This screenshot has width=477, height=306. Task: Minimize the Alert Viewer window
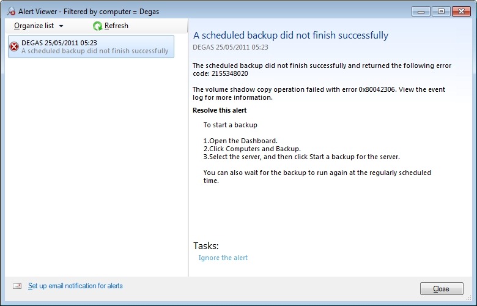[421, 11]
